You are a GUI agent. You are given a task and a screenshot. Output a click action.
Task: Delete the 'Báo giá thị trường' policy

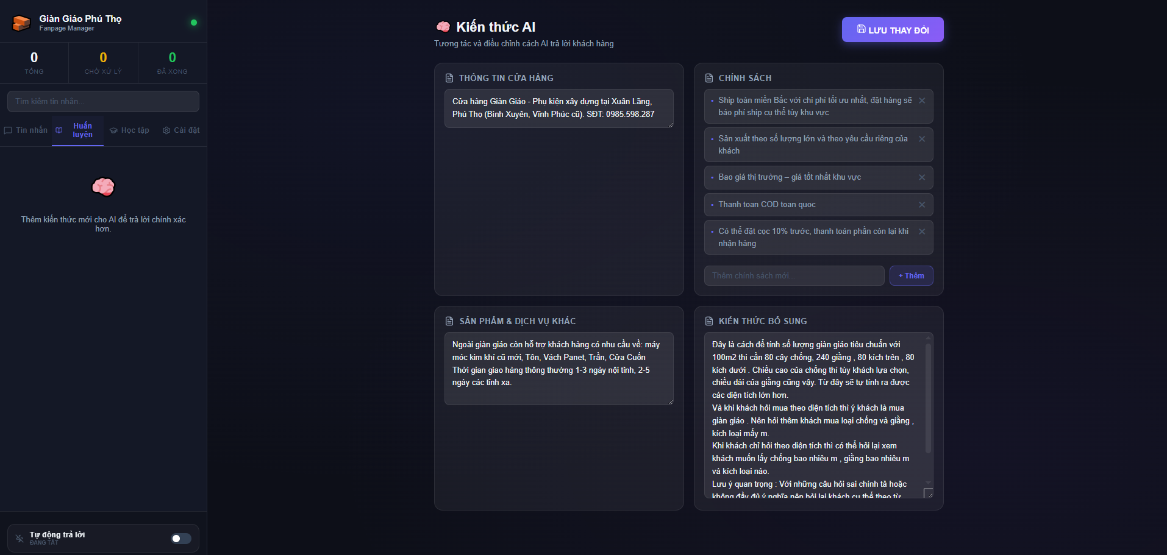click(x=922, y=177)
